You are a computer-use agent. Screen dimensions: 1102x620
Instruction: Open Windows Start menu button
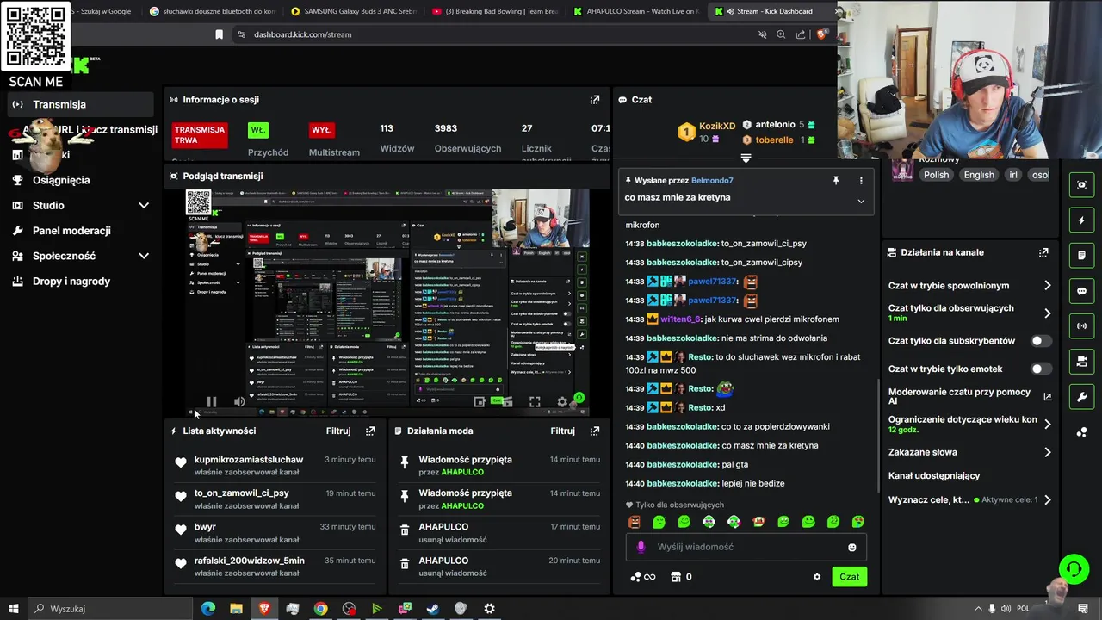point(14,609)
